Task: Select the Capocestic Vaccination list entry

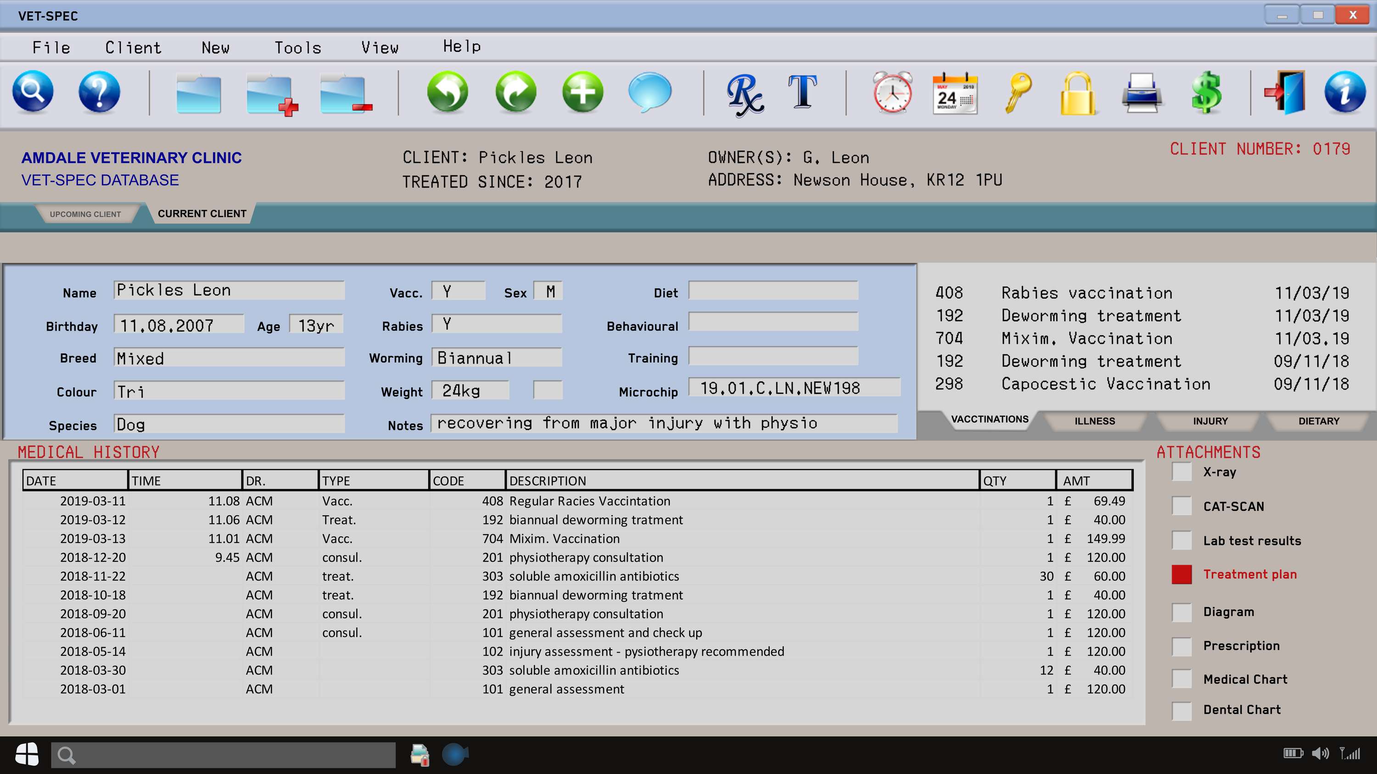Action: click(x=1142, y=384)
